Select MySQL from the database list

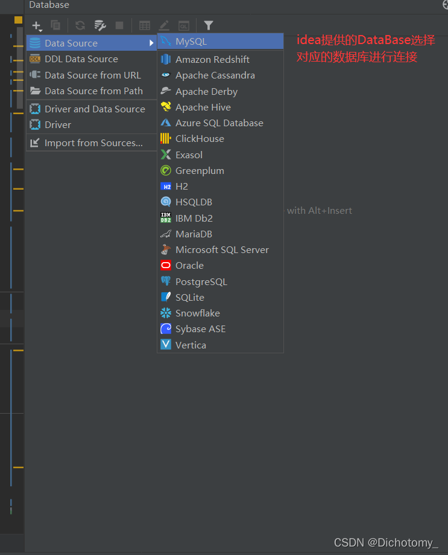(221, 42)
